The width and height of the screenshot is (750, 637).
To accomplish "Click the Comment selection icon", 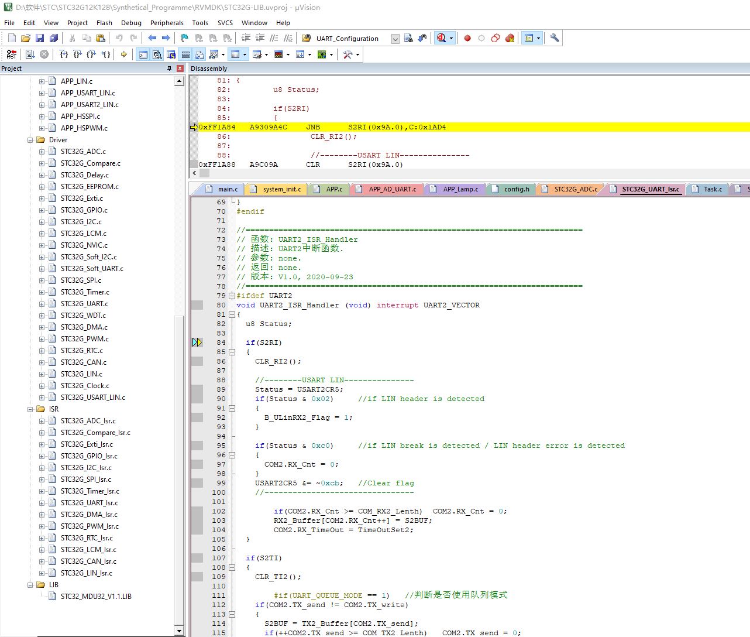I will [x=274, y=38].
